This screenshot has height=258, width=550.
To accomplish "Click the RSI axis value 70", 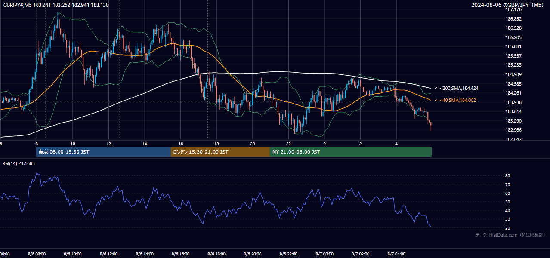I will [508, 184].
